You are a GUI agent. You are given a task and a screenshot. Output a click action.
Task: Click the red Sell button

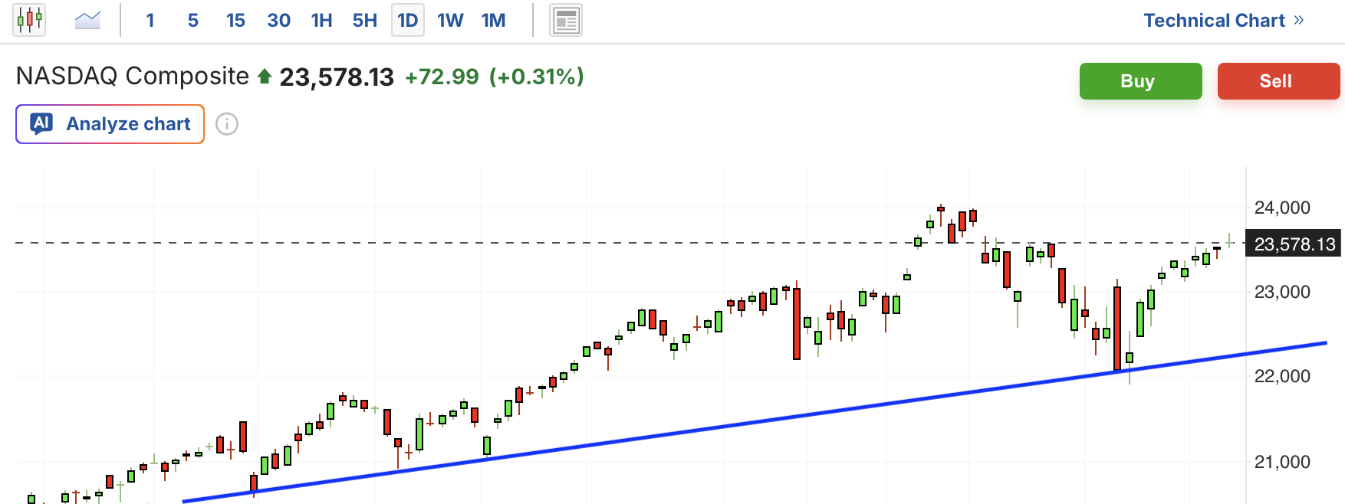pos(1279,81)
